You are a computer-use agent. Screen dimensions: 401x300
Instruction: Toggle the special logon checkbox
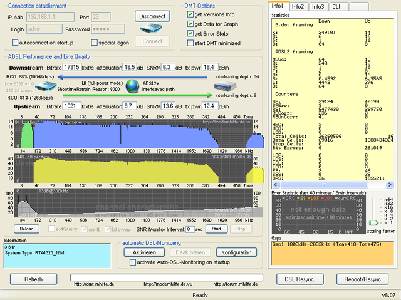pos(95,43)
